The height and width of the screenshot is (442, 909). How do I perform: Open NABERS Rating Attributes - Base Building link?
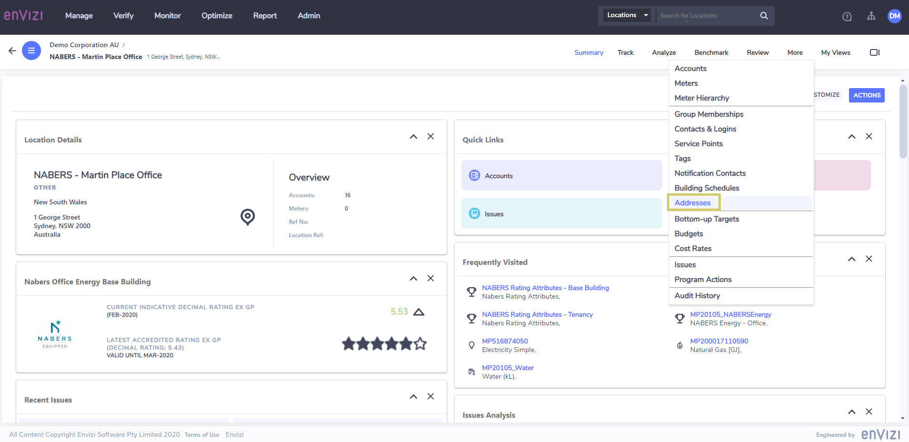545,288
